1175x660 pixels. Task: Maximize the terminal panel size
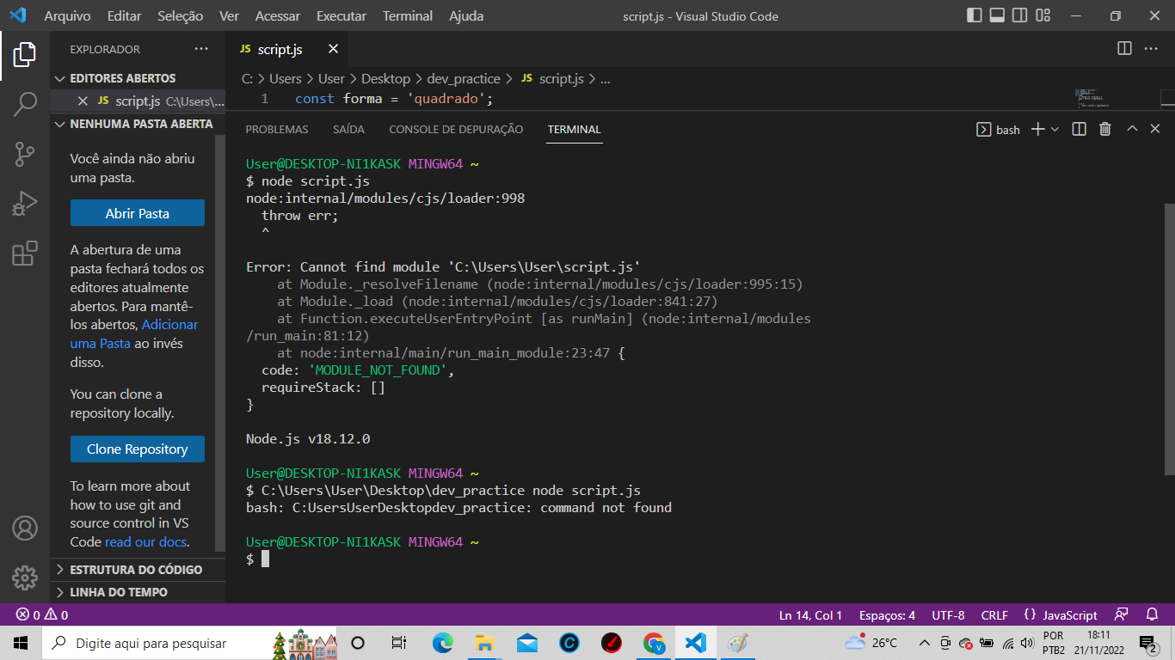pos(1132,129)
